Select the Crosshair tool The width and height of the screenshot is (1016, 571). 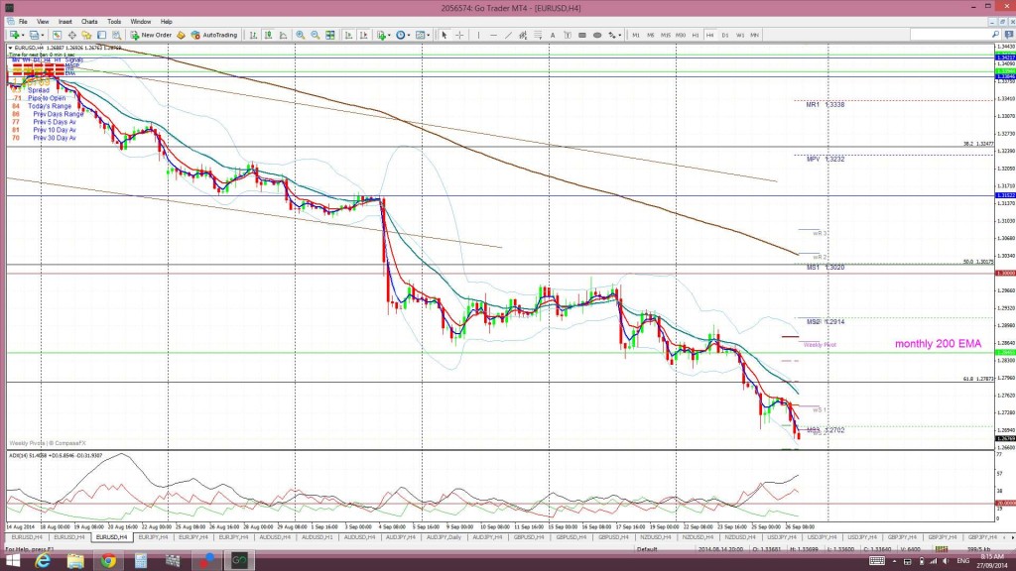(x=459, y=35)
